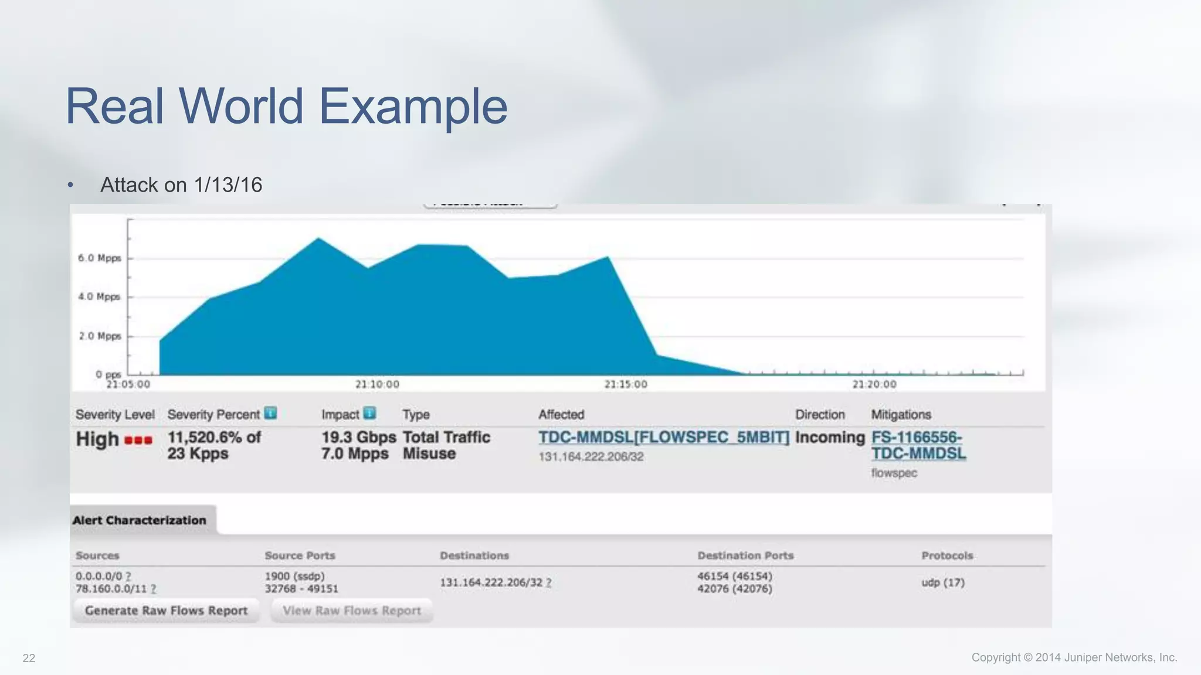Click View Raw Flows Report button
The width and height of the screenshot is (1201, 675).
[352, 611]
